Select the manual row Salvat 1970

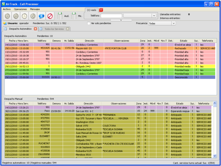point(108,126)
